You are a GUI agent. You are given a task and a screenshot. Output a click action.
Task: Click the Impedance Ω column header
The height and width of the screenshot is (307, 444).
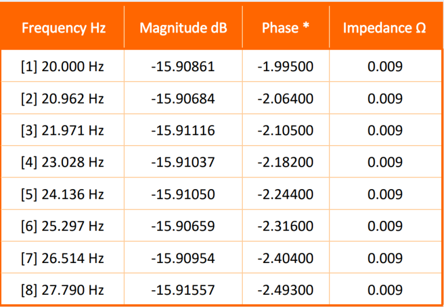point(384,28)
